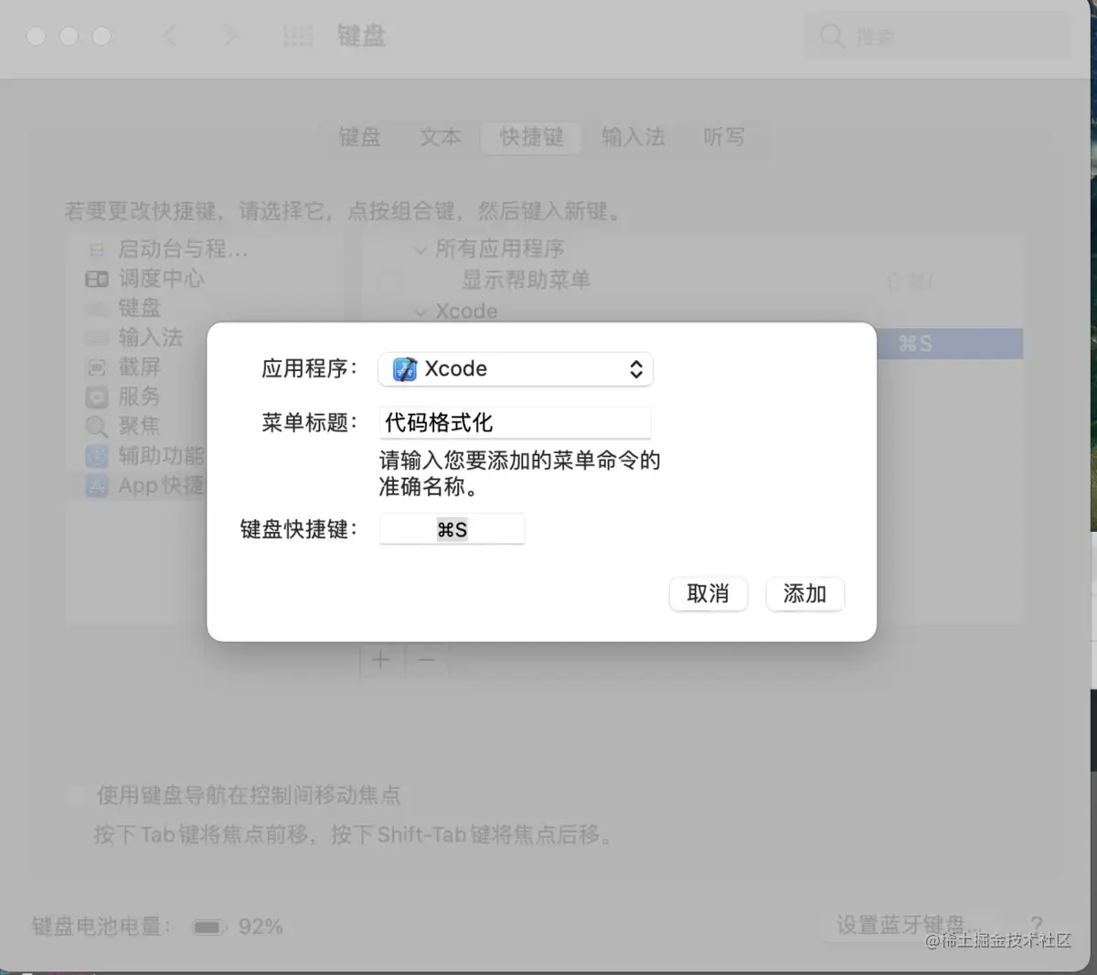The height and width of the screenshot is (975, 1097).
Task: Click the 添加 button
Action: [804, 594]
